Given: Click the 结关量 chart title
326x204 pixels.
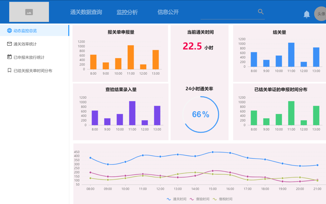Looking at the screenshot, I should coord(280,32).
